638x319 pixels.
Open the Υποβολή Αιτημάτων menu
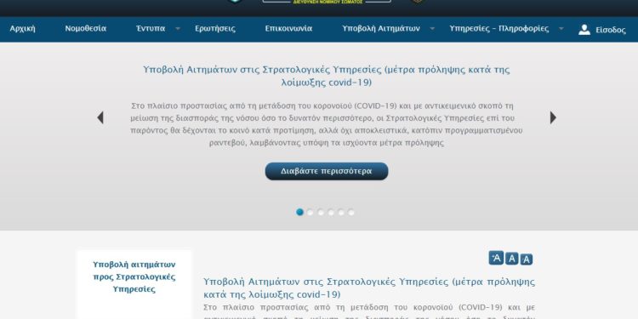(381, 29)
